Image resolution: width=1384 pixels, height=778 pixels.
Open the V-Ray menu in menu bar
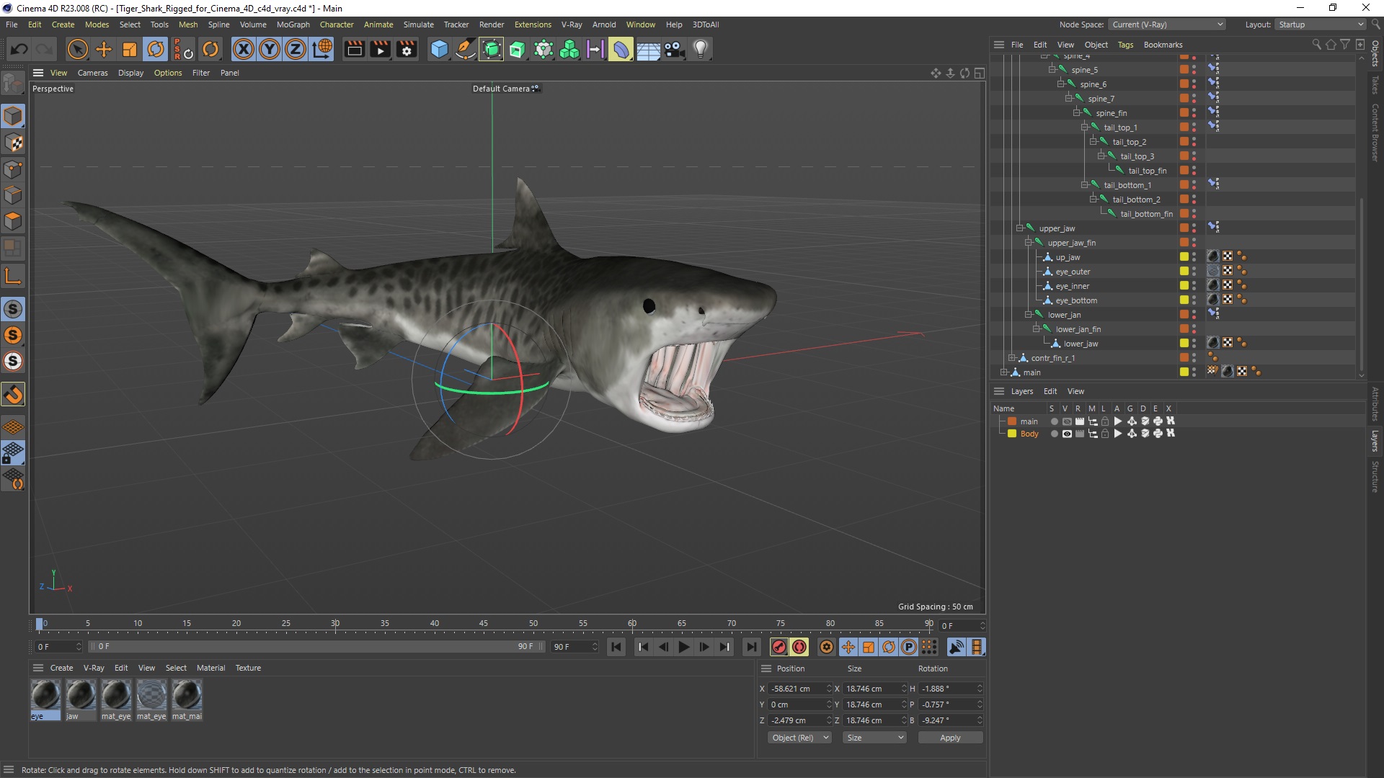[x=572, y=24]
